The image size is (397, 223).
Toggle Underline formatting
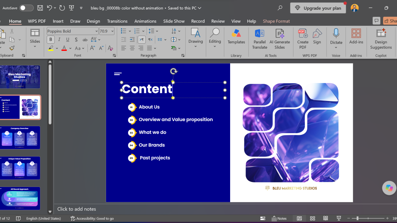(x=67, y=40)
